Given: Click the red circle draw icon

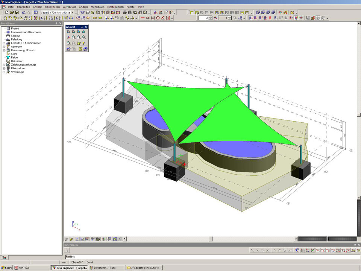Looking at the screenshot, I should coord(158,18).
